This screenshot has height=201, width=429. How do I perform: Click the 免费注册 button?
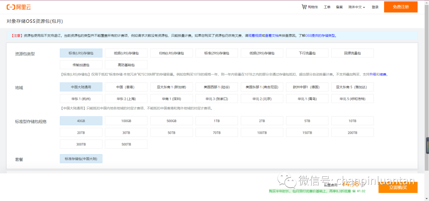(401, 7)
